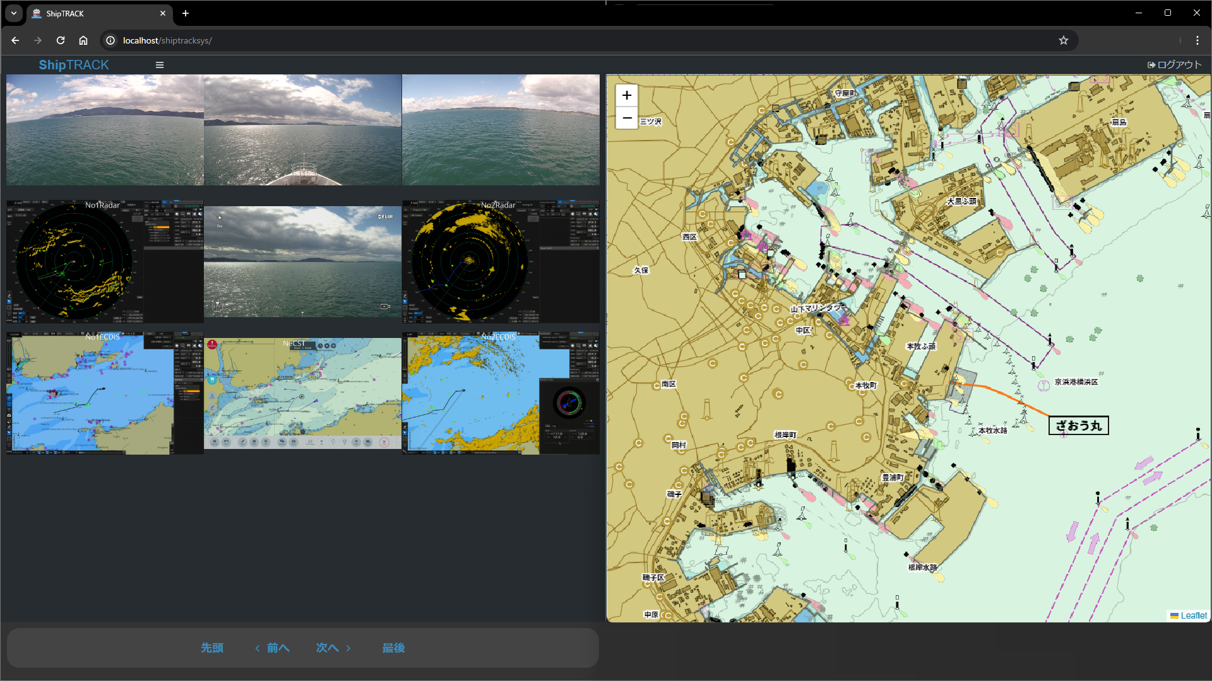Reload the page
Viewport: 1212px width, 681px height.
click(61, 40)
